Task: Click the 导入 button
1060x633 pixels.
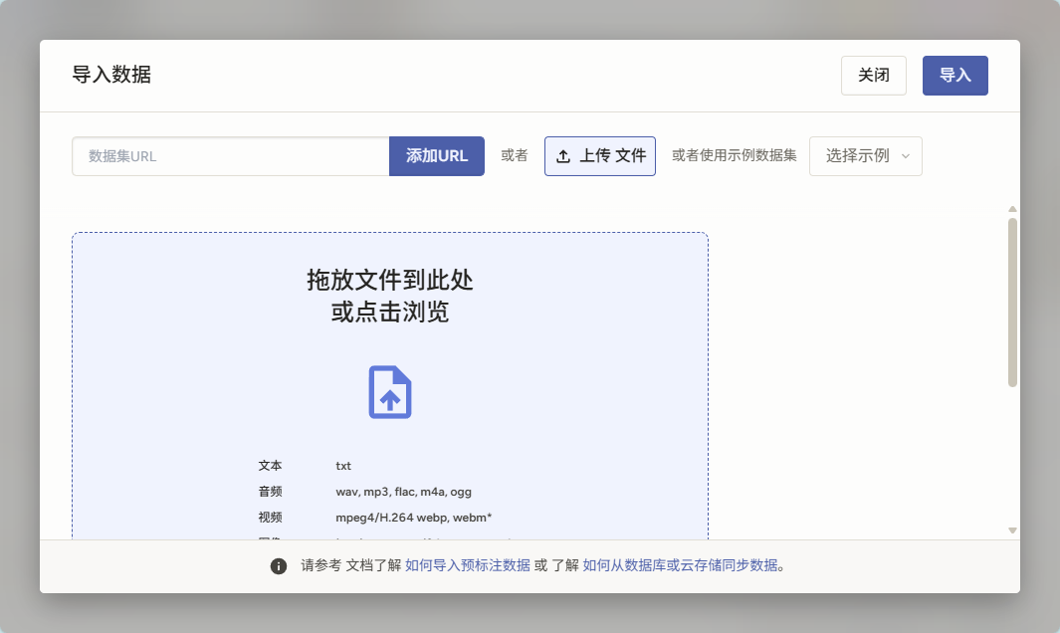Action: click(955, 75)
